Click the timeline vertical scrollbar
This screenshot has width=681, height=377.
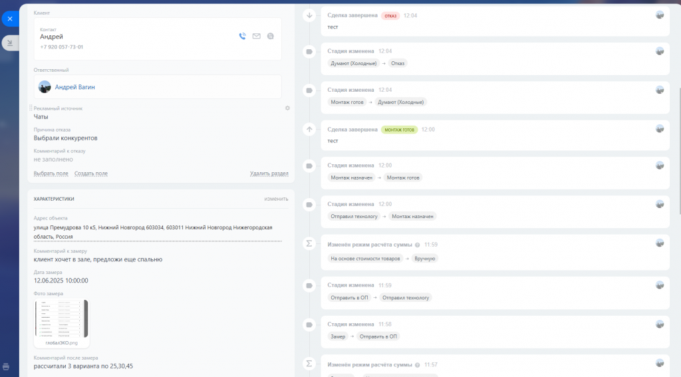679,151
